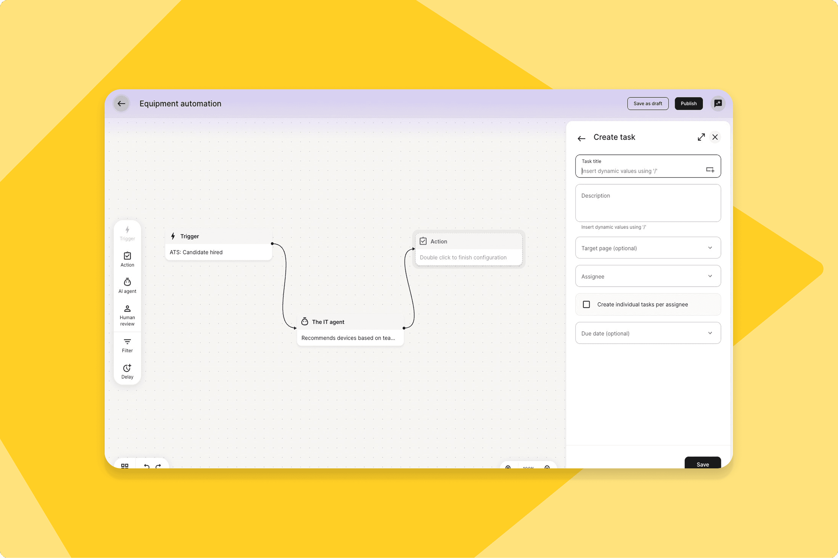This screenshot has width=838, height=558.
Task: Click the Trigger node header label
Action: [189, 236]
